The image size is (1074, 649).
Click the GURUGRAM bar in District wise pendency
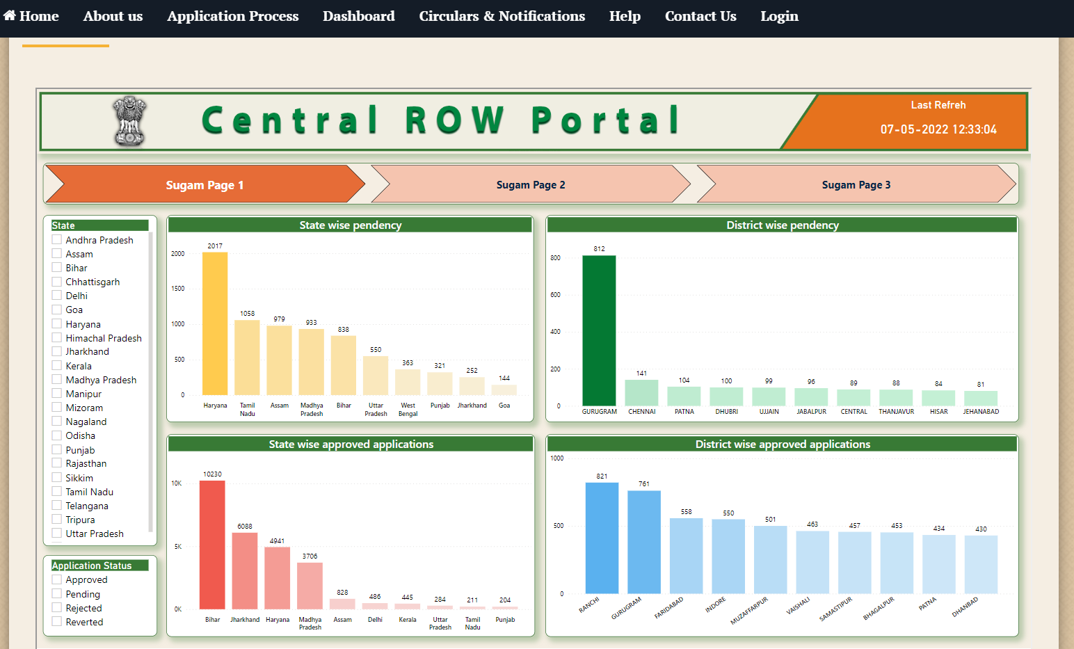pyautogui.click(x=599, y=330)
